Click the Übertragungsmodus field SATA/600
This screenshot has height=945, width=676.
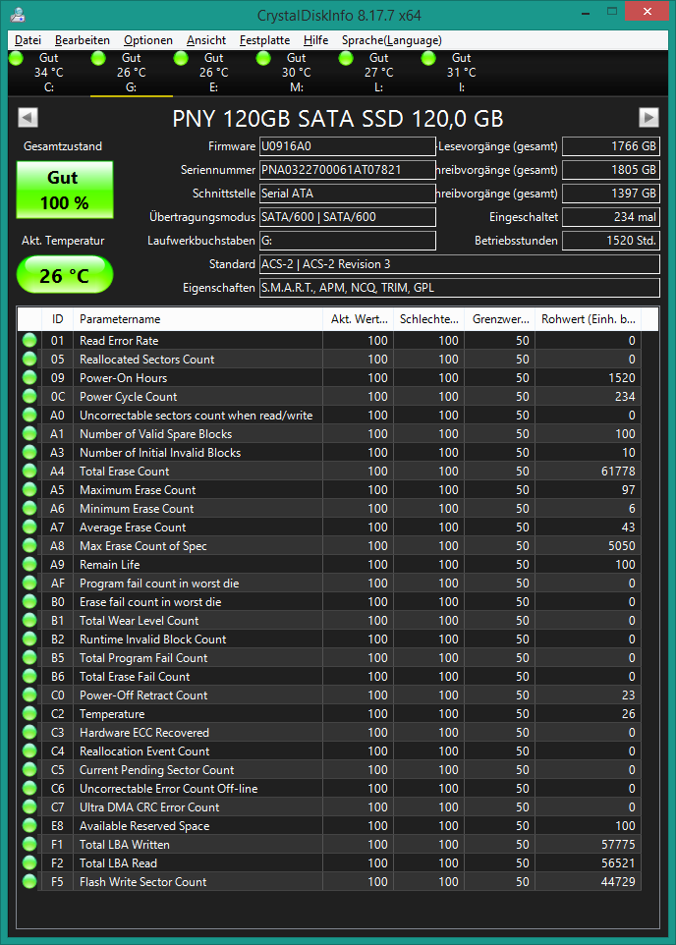click(x=348, y=217)
